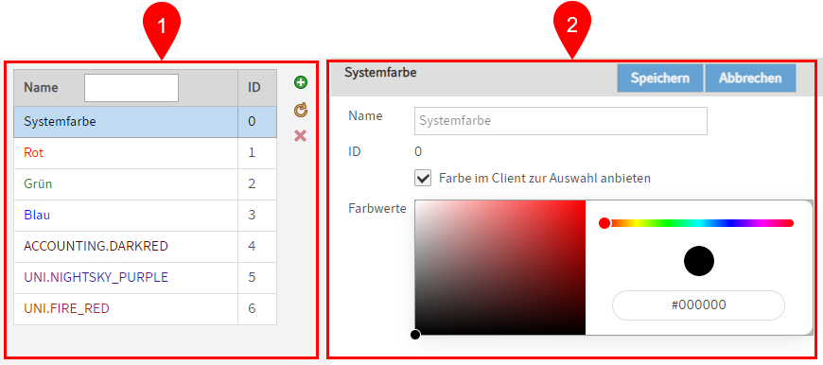Click the black color preview circle
The width and height of the screenshot is (823, 365).
[699, 261]
